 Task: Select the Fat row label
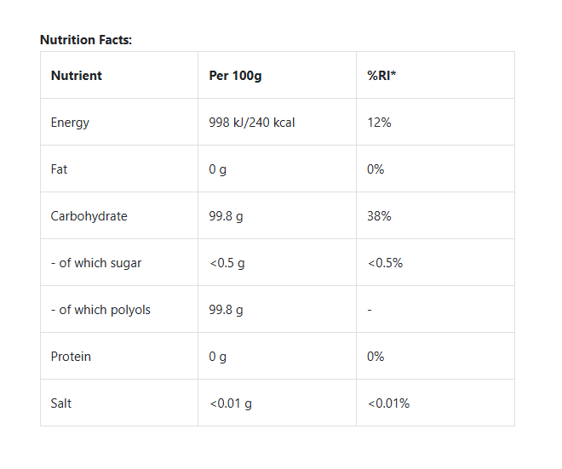point(59,169)
